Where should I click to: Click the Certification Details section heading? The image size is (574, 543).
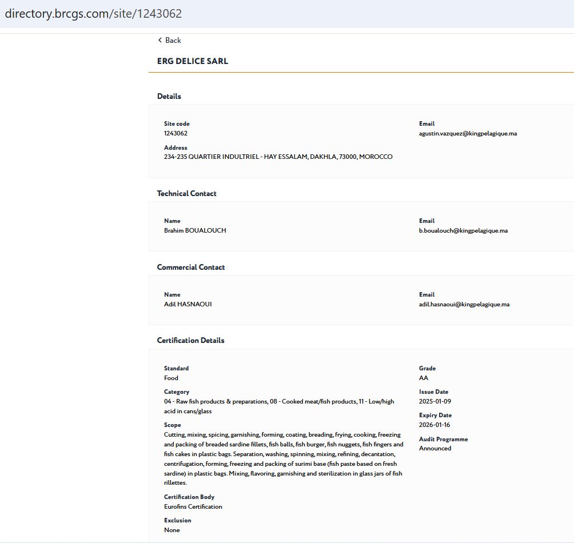click(x=190, y=340)
